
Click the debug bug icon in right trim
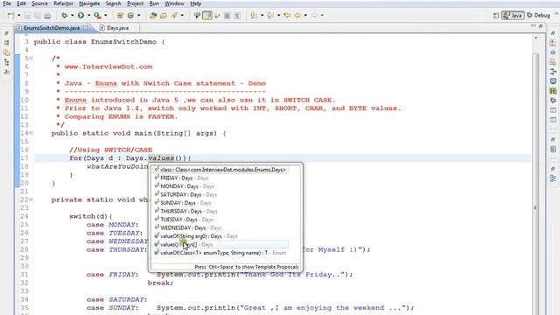(x=553, y=101)
